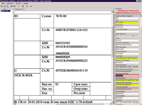Click the ОСБ № 8038 text in document

tap(24, 75)
